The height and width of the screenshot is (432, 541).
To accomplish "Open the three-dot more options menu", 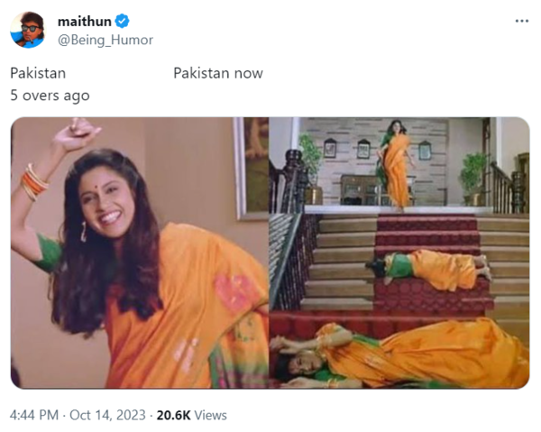I will (521, 21).
